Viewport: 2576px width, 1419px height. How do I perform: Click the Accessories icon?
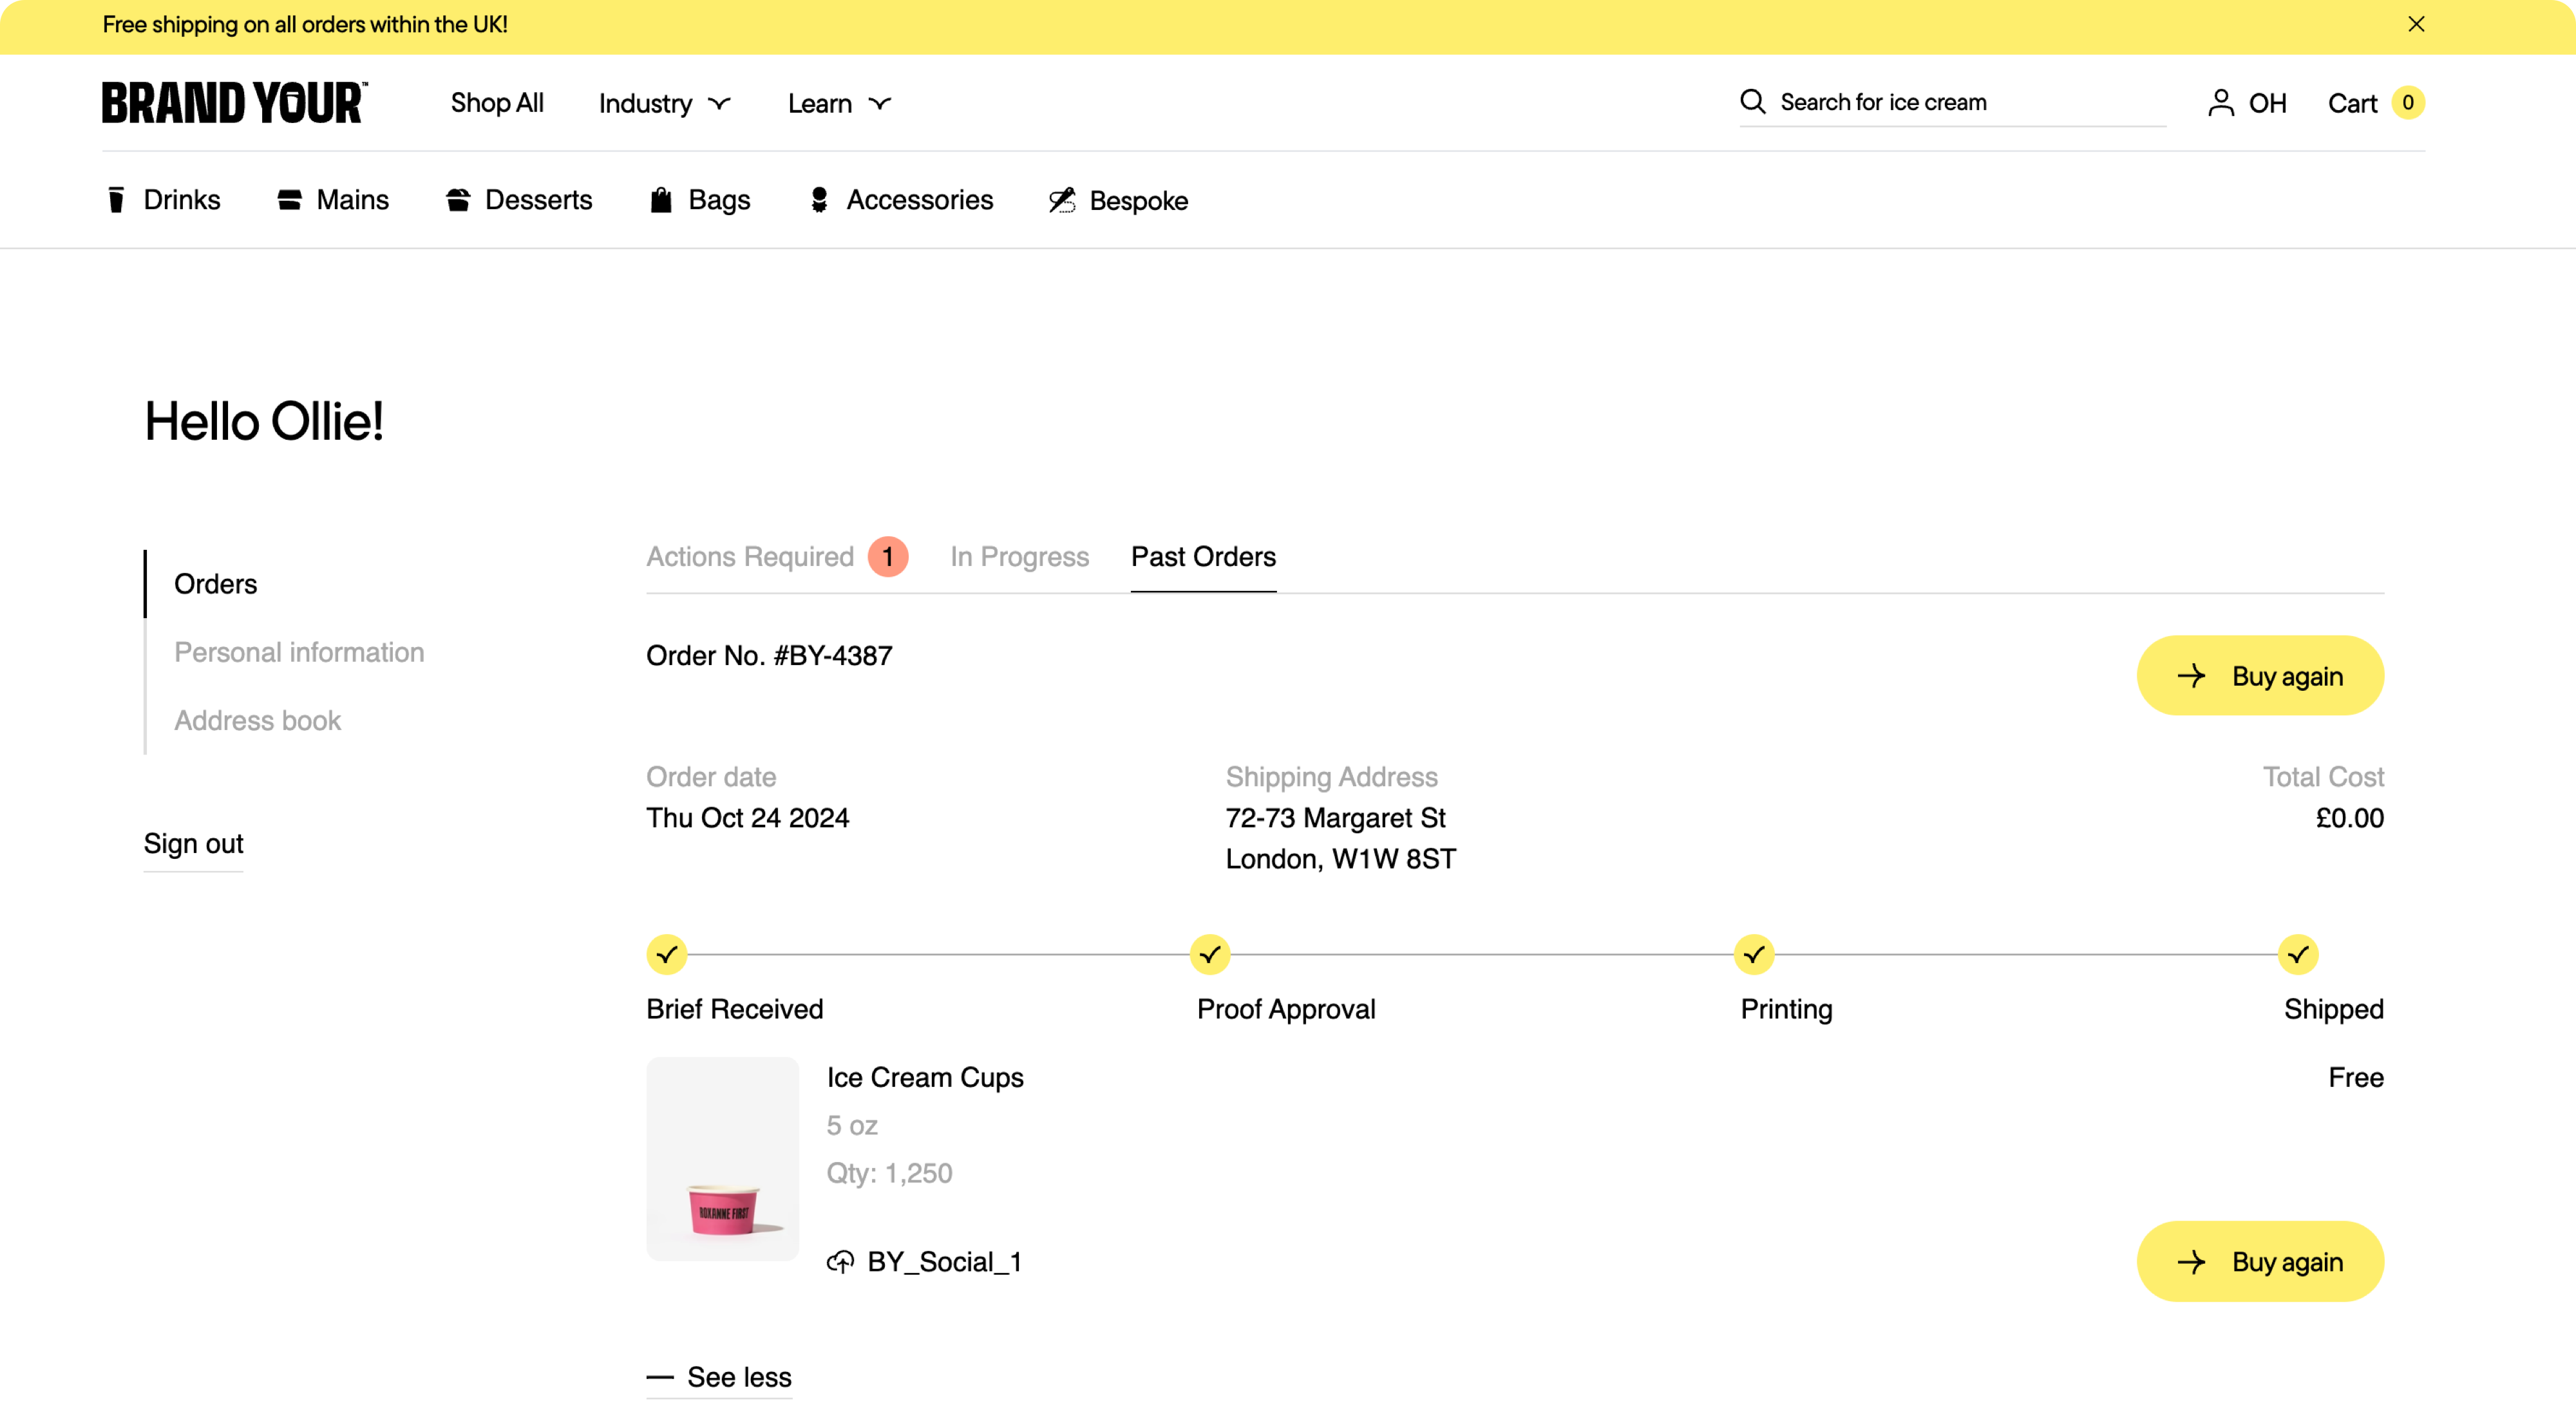pos(819,200)
